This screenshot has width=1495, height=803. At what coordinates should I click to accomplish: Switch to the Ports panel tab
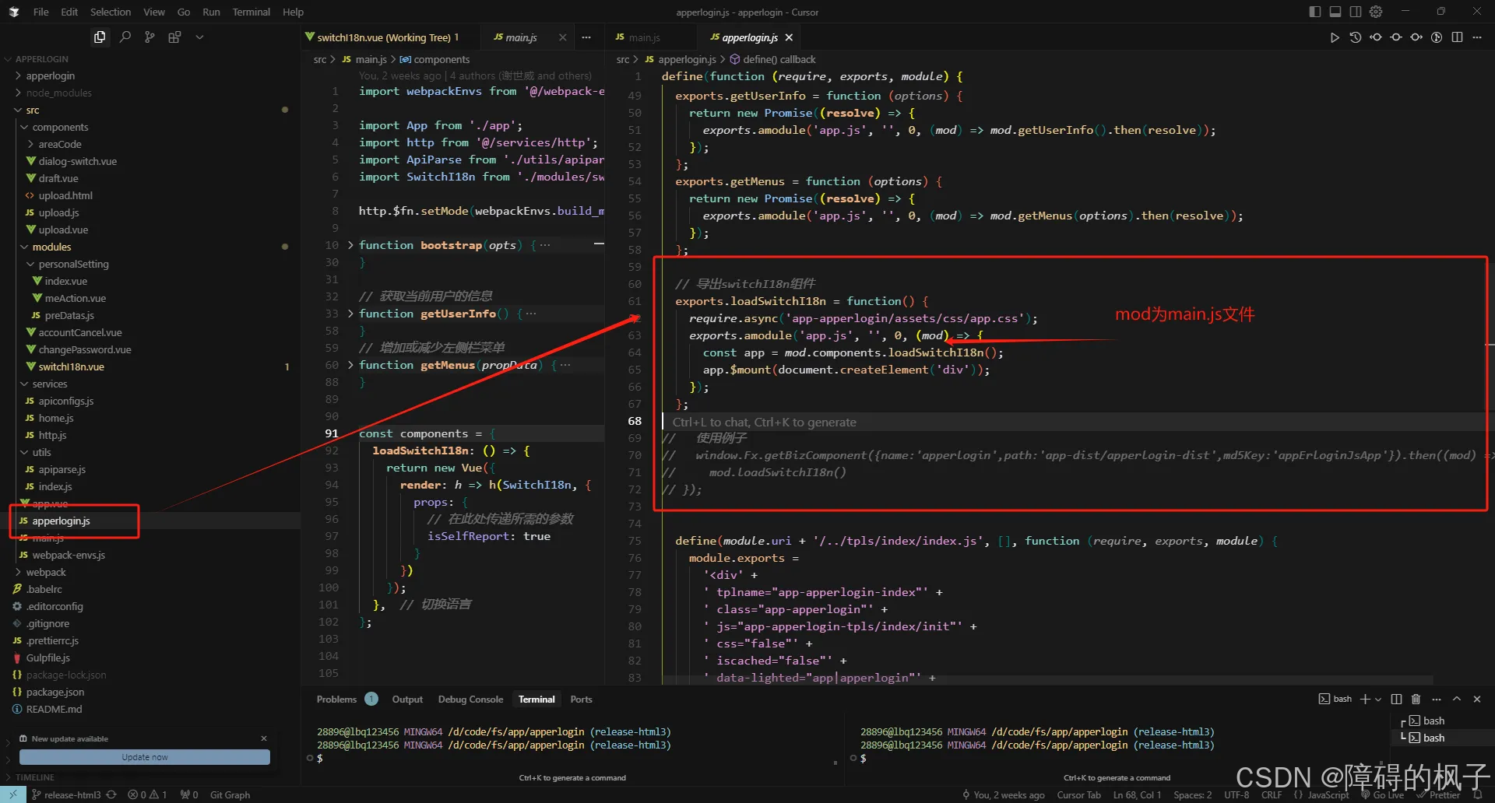[581, 700]
